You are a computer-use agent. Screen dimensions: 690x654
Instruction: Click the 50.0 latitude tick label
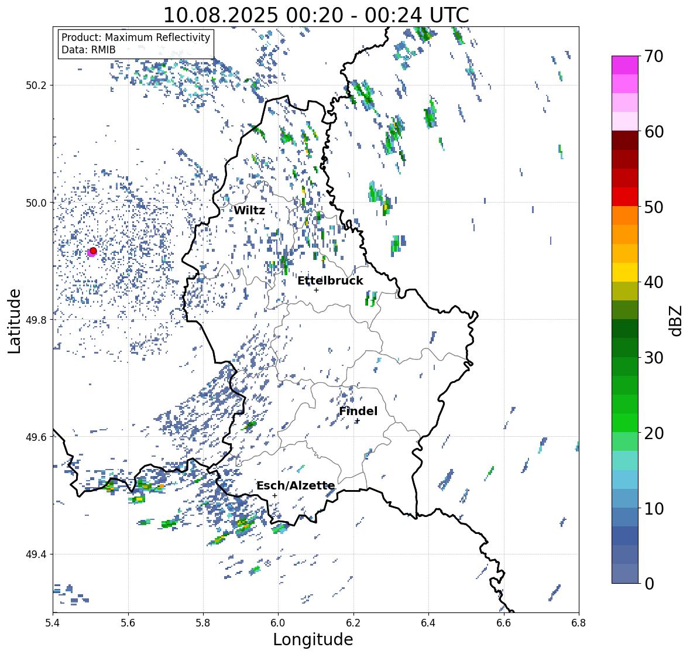(36, 203)
